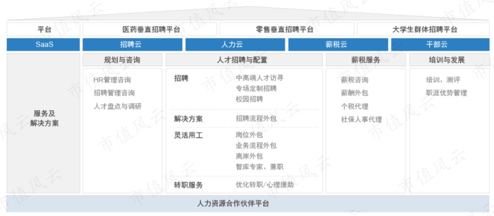Click 招聘管理咨询 item
The image size is (494, 216).
pyautogui.click(x=114, y=93)
